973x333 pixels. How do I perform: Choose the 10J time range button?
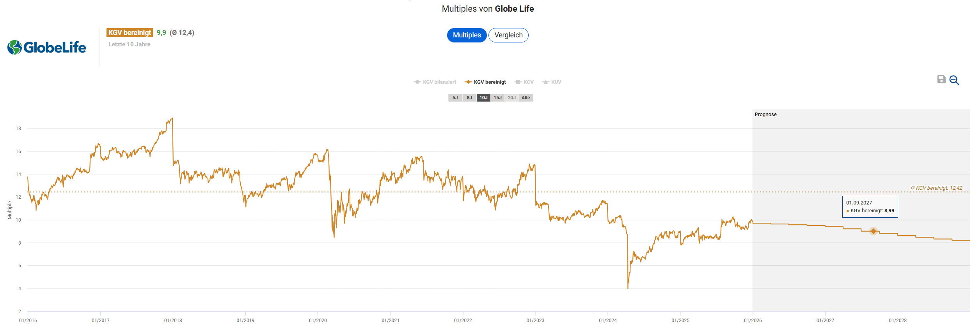tap(483, 98)
